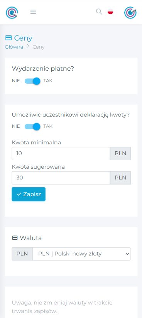This screenshot has width=142, height=318.
Task: Click TAK label under deklarację kwoty
Action: tap(48, 126)
